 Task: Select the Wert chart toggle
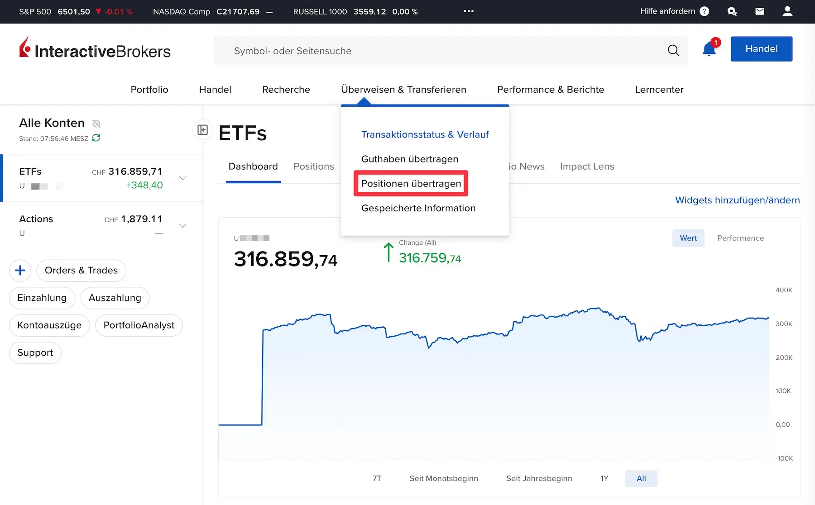(x=688, y=238)
